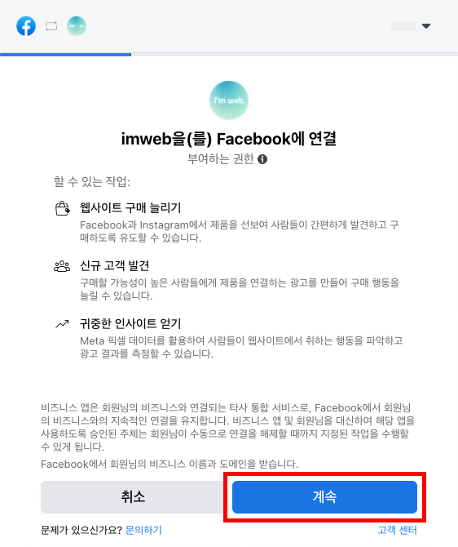Click the 계속 button

pyautogui.click(x=324, y=497)
